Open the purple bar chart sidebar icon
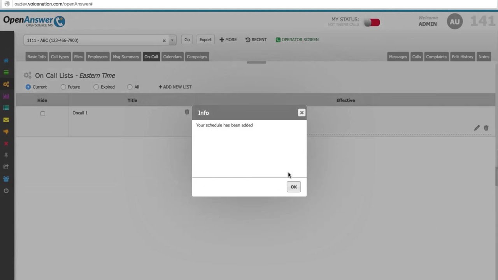Screen dimensions: 498x280 (x=6, y=96)
